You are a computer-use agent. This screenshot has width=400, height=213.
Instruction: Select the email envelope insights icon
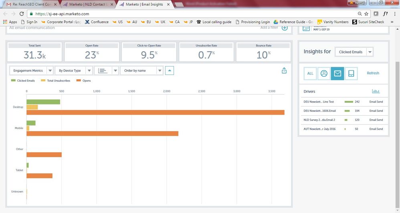(337, 73)
